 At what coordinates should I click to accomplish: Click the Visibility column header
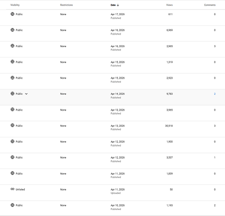point(15,5)
